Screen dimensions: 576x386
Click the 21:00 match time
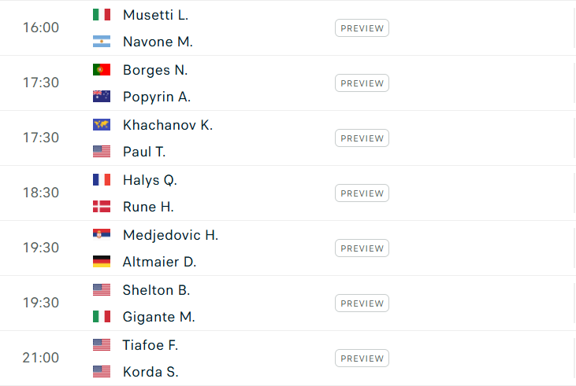[x=41, y=358]
